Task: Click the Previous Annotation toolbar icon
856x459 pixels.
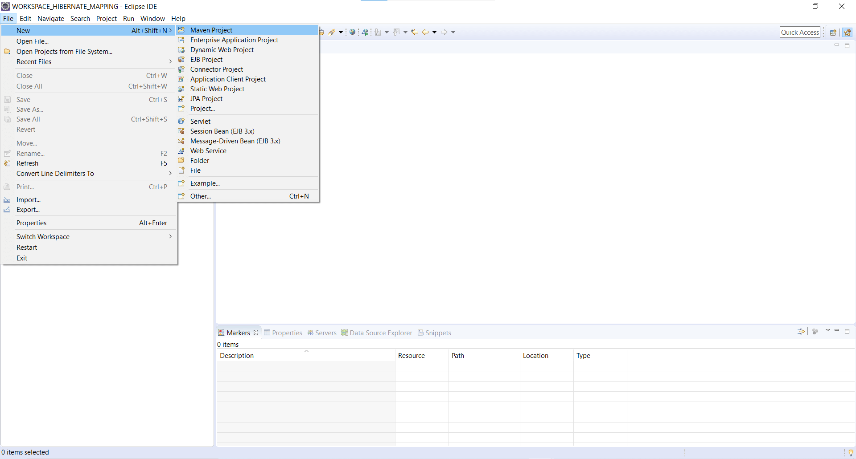Action: click(x=396, y=32)
